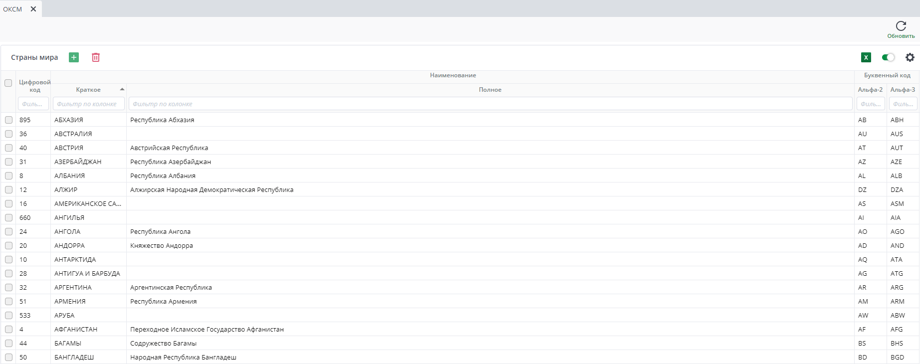This screenshot has height=364, width=920.
Task: Click the Страны мира heading
Action: (x=34, y=57)
